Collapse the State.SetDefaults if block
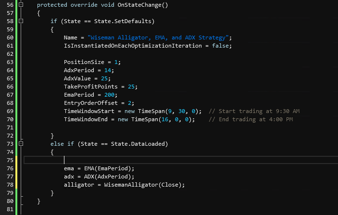The image size is (338, 215). click(21, 22)
